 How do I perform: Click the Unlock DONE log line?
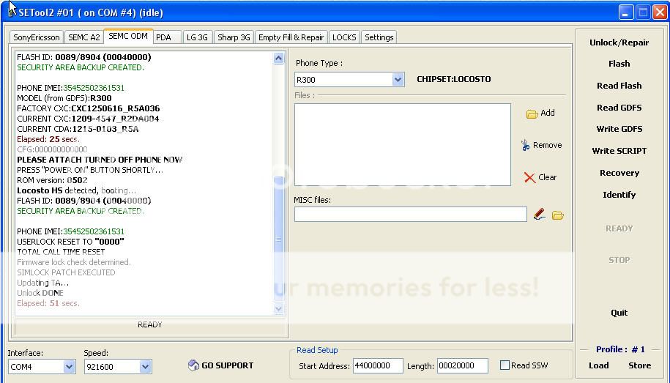tap(40, 293)
